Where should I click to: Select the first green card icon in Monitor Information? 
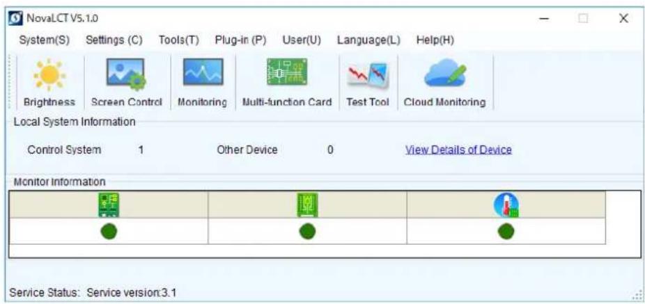(x=109, y=205)
